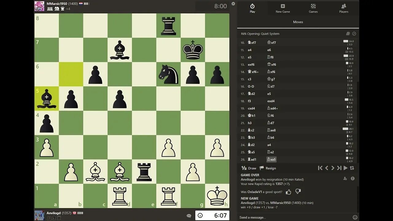
Task: Click black rook on e2
Action: click(x=144, y=172)
